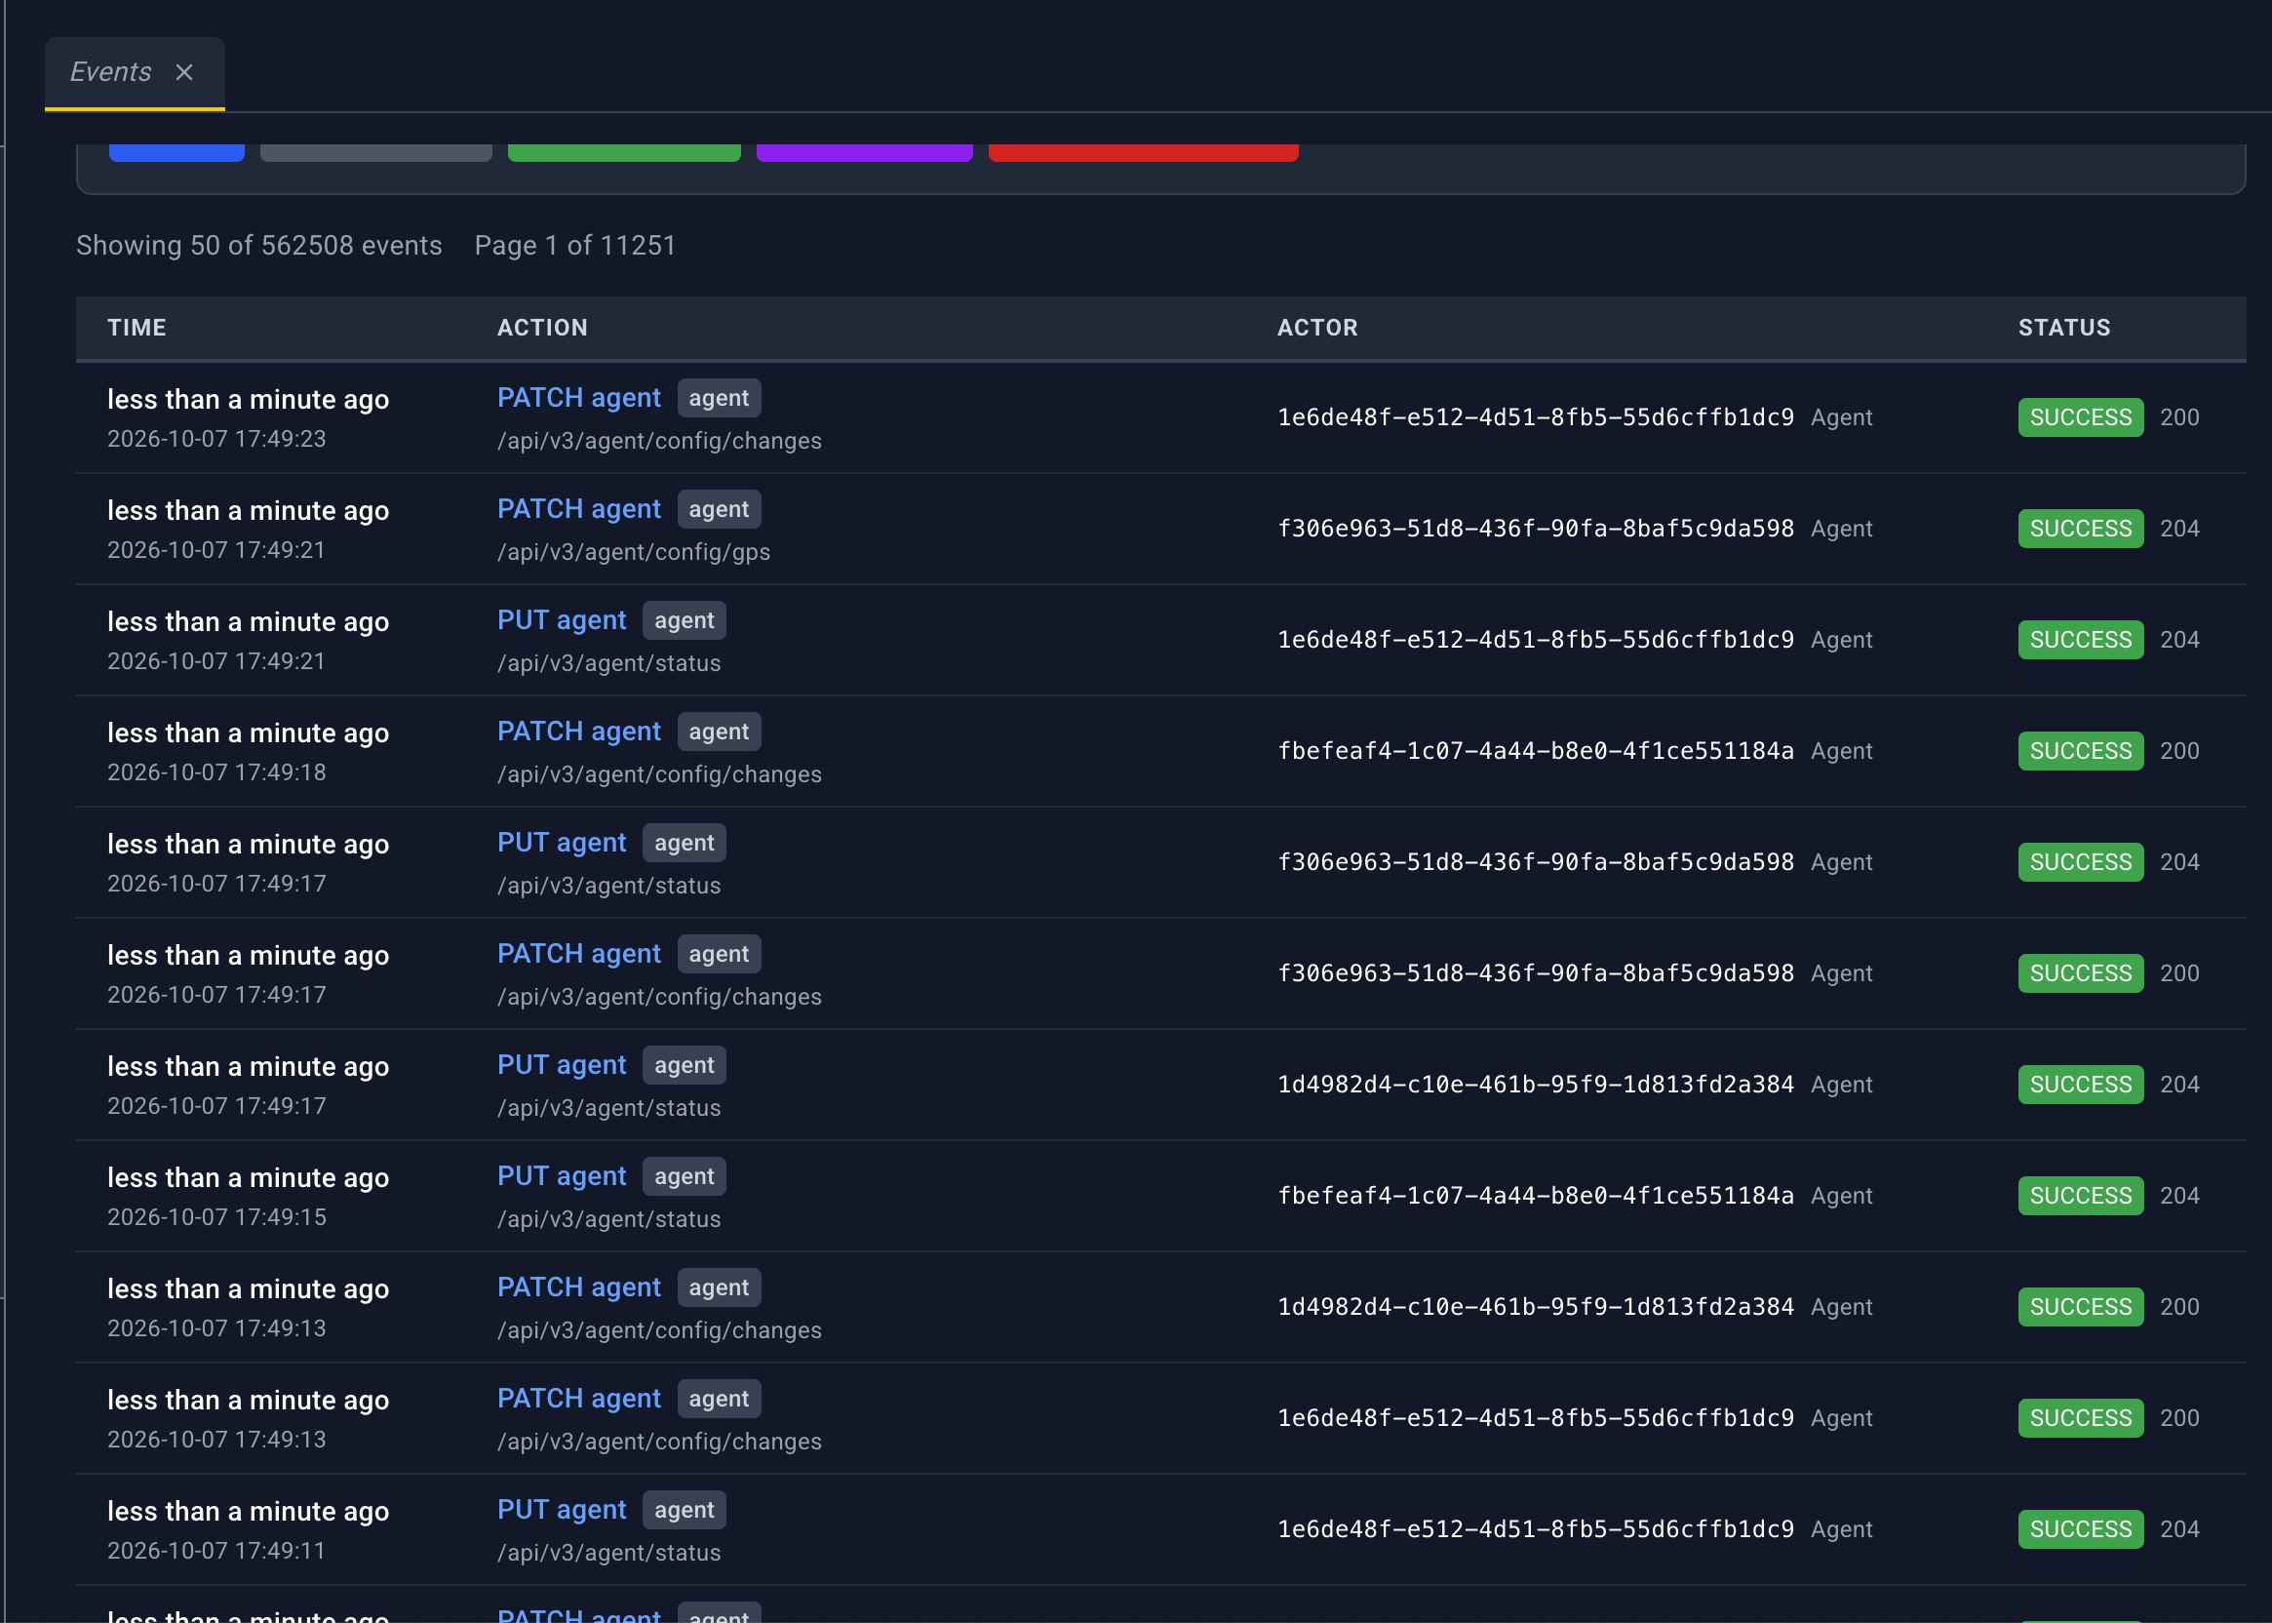Click "Showing 50 of 562508 events" text
This screenshot has width=2272, height=1623.
(258, 245)
